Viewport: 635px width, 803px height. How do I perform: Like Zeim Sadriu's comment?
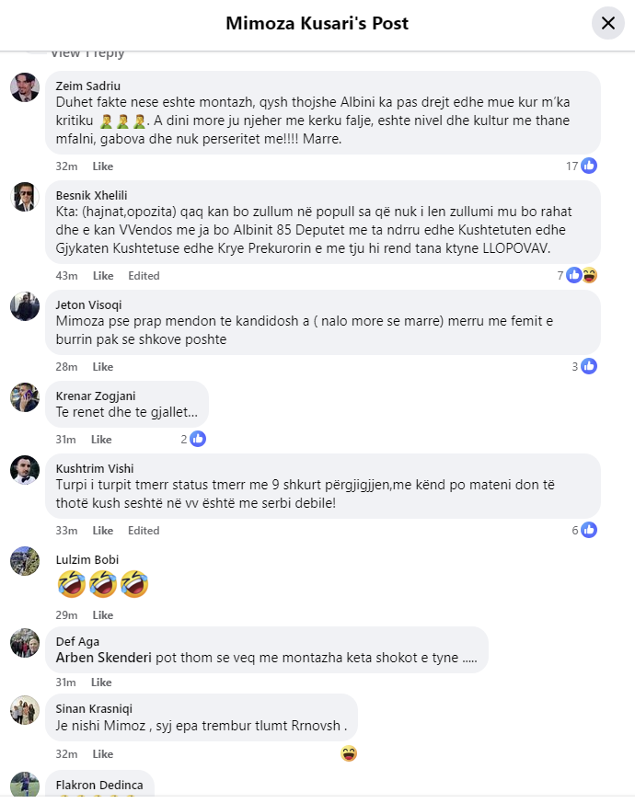[x=103, y=166]
